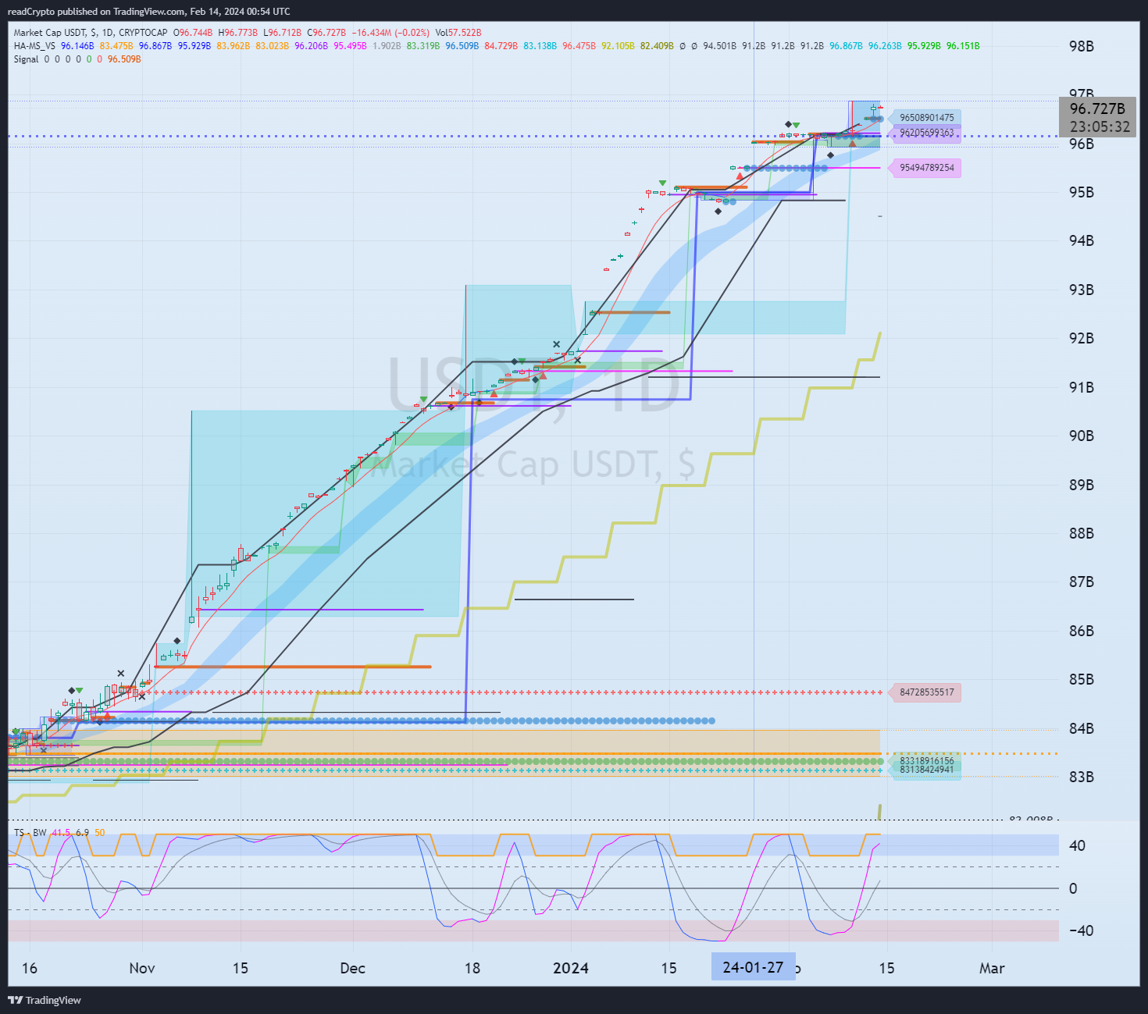Select the HA-MS_VS indicator legend name

pos(34,46)
